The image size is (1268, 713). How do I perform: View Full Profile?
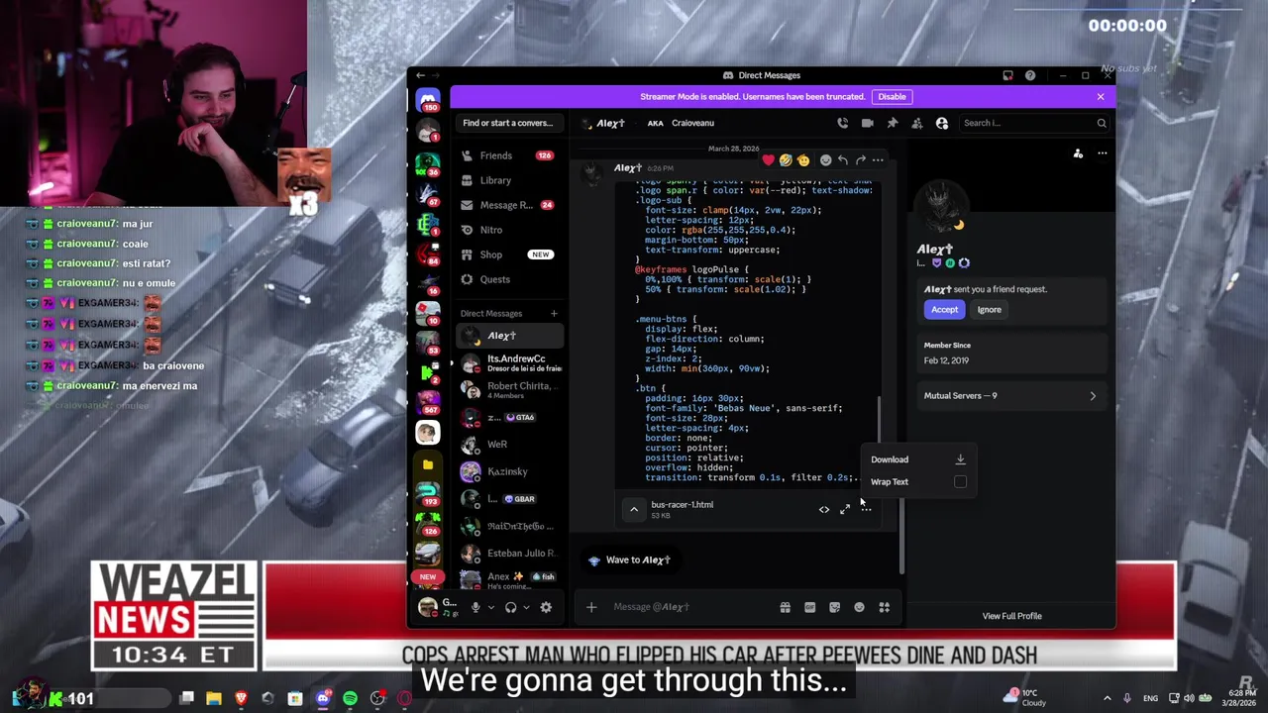tap(1011, 616)
